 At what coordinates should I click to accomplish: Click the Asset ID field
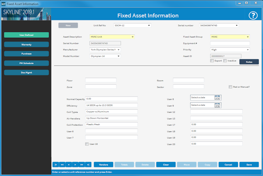(x=226, y=56)
